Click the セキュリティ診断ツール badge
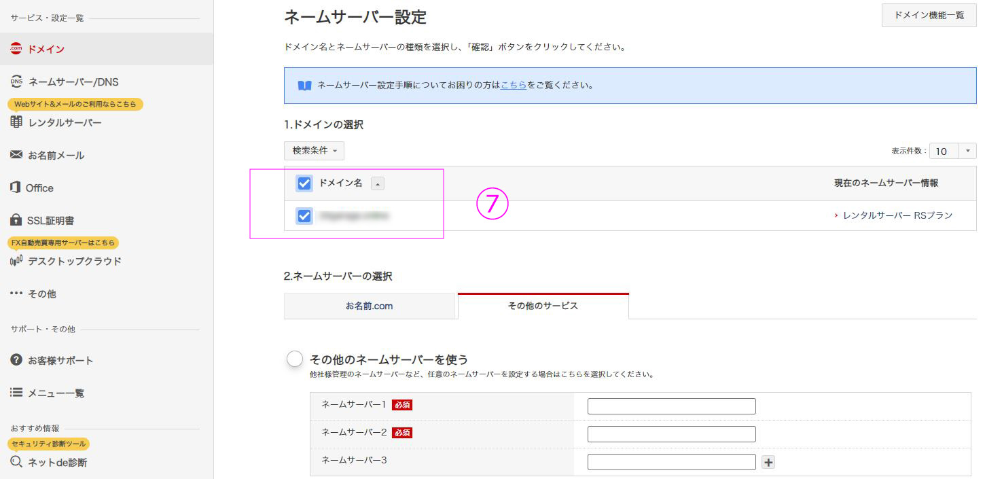985x479 pixels. coord(49,444)
